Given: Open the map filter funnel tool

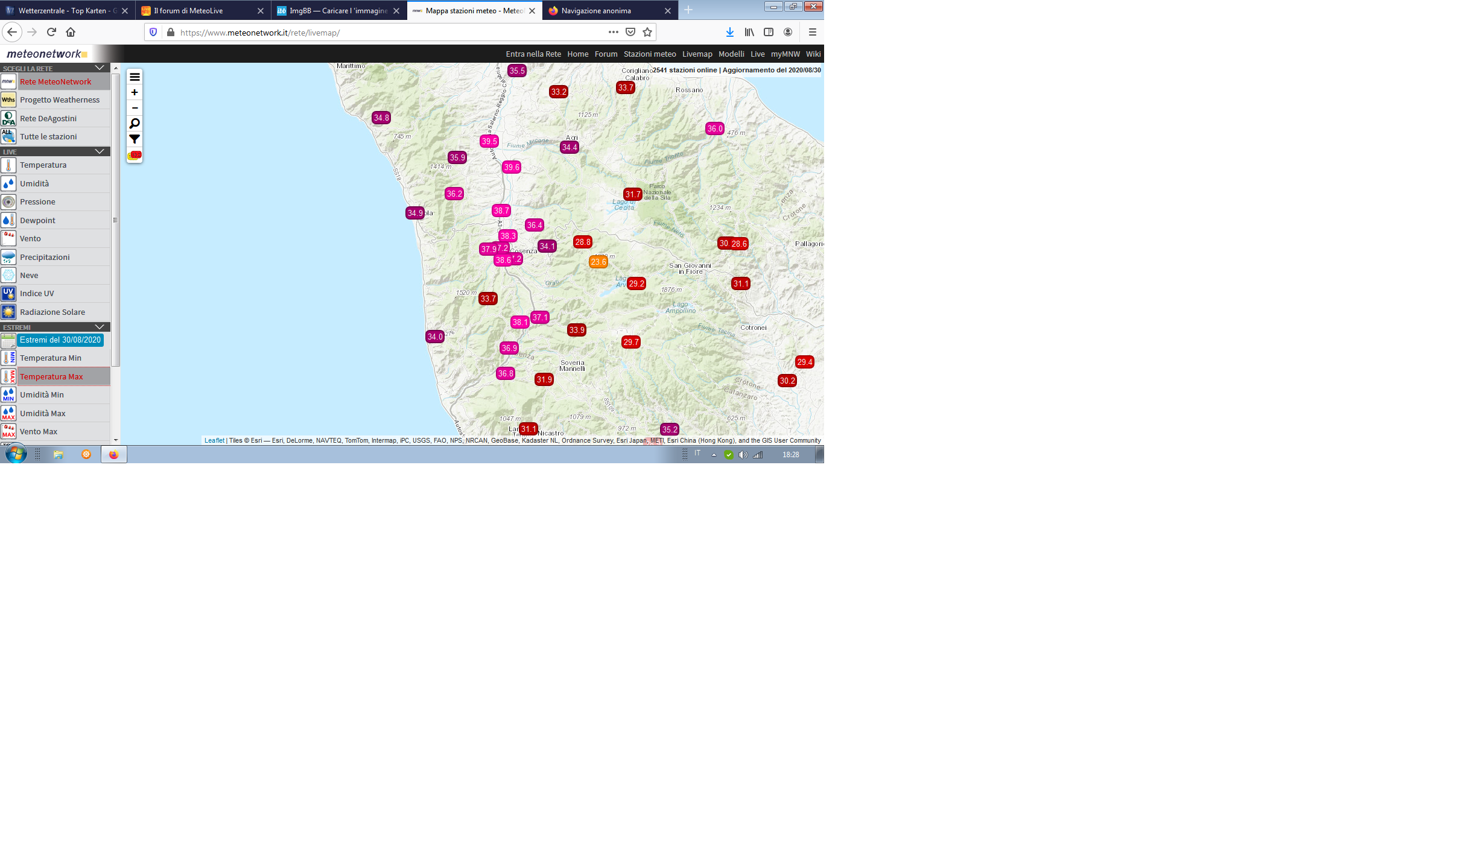Looking at the screenshot, I should 135,139.
